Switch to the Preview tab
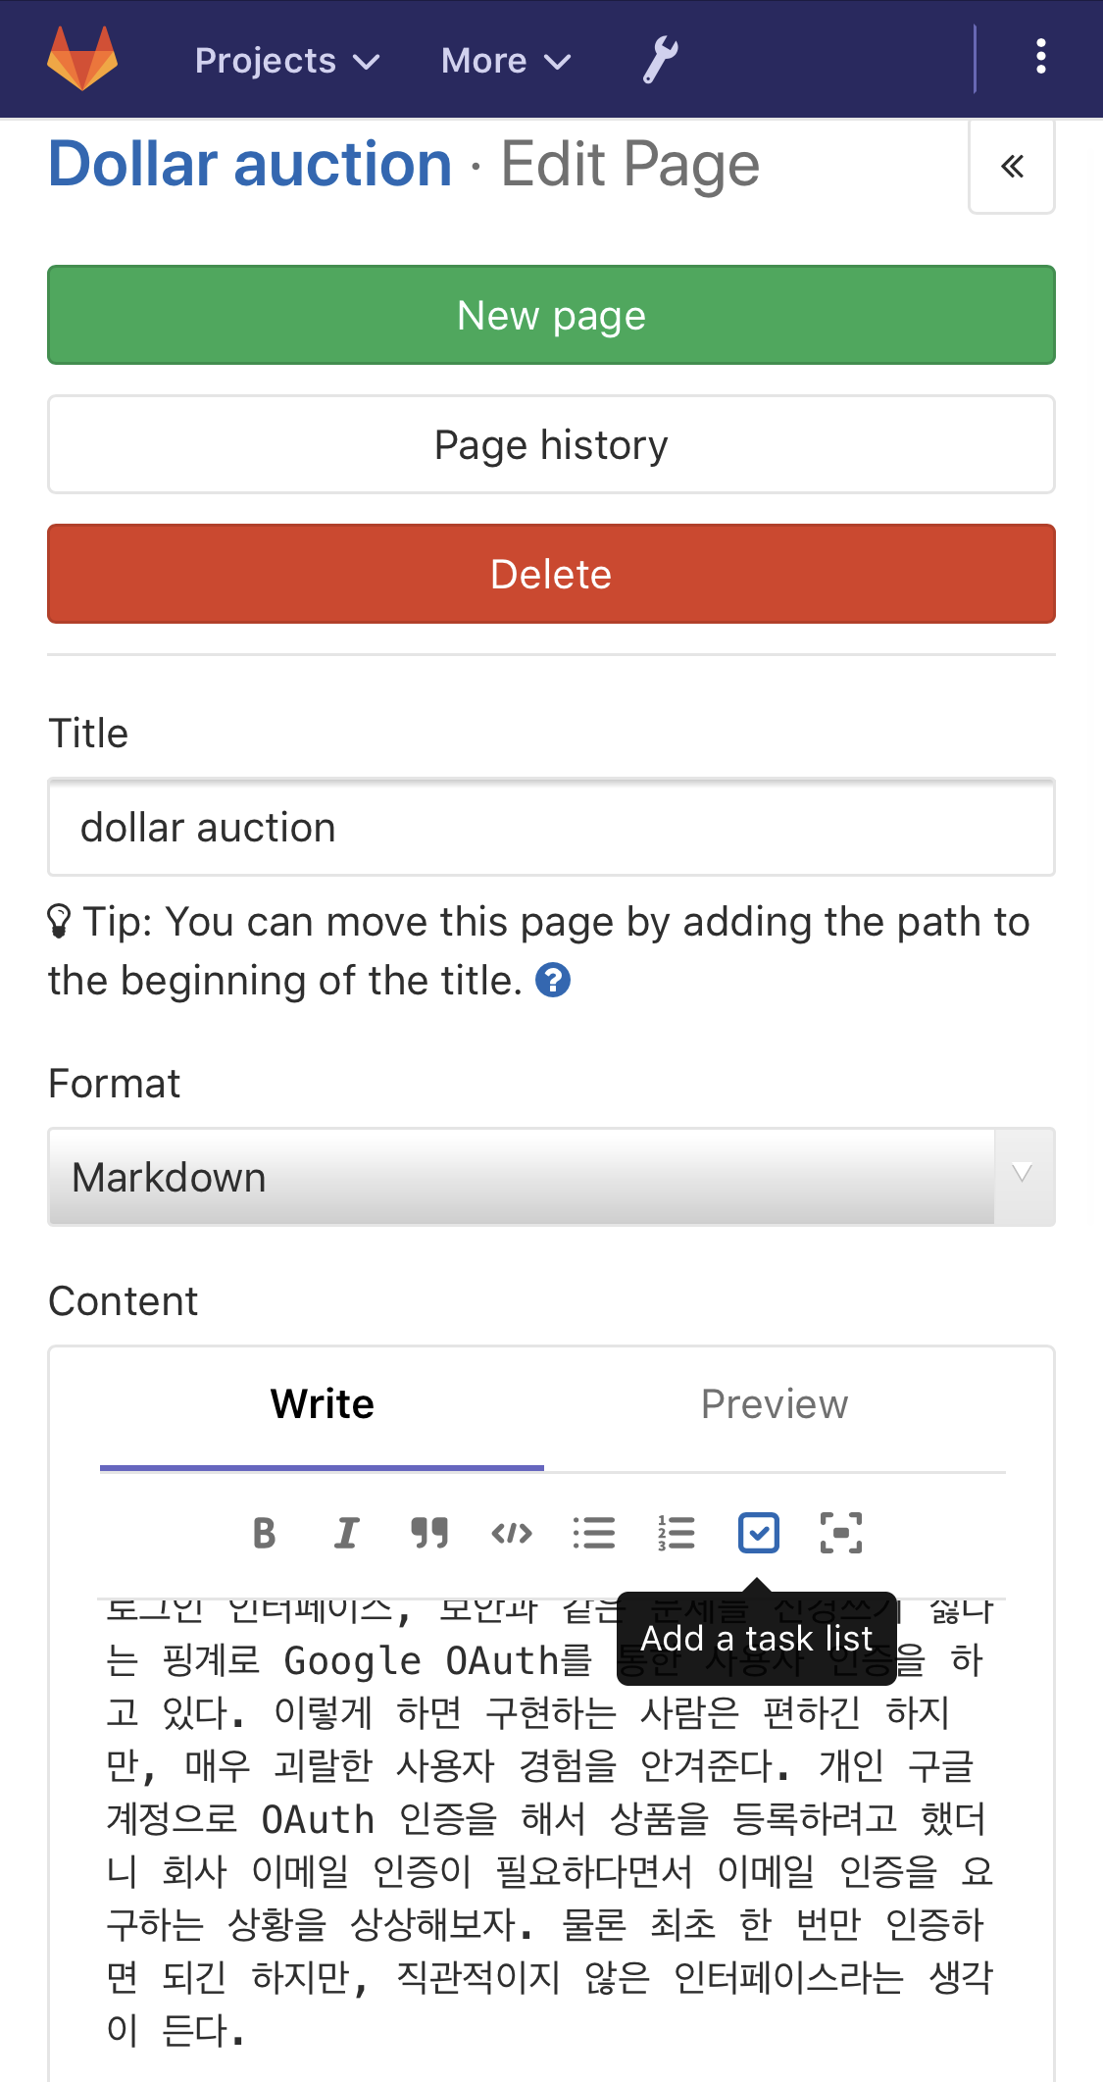Image resolution: width=1103 pixels, height=2082 pixels. [775, 1404]
